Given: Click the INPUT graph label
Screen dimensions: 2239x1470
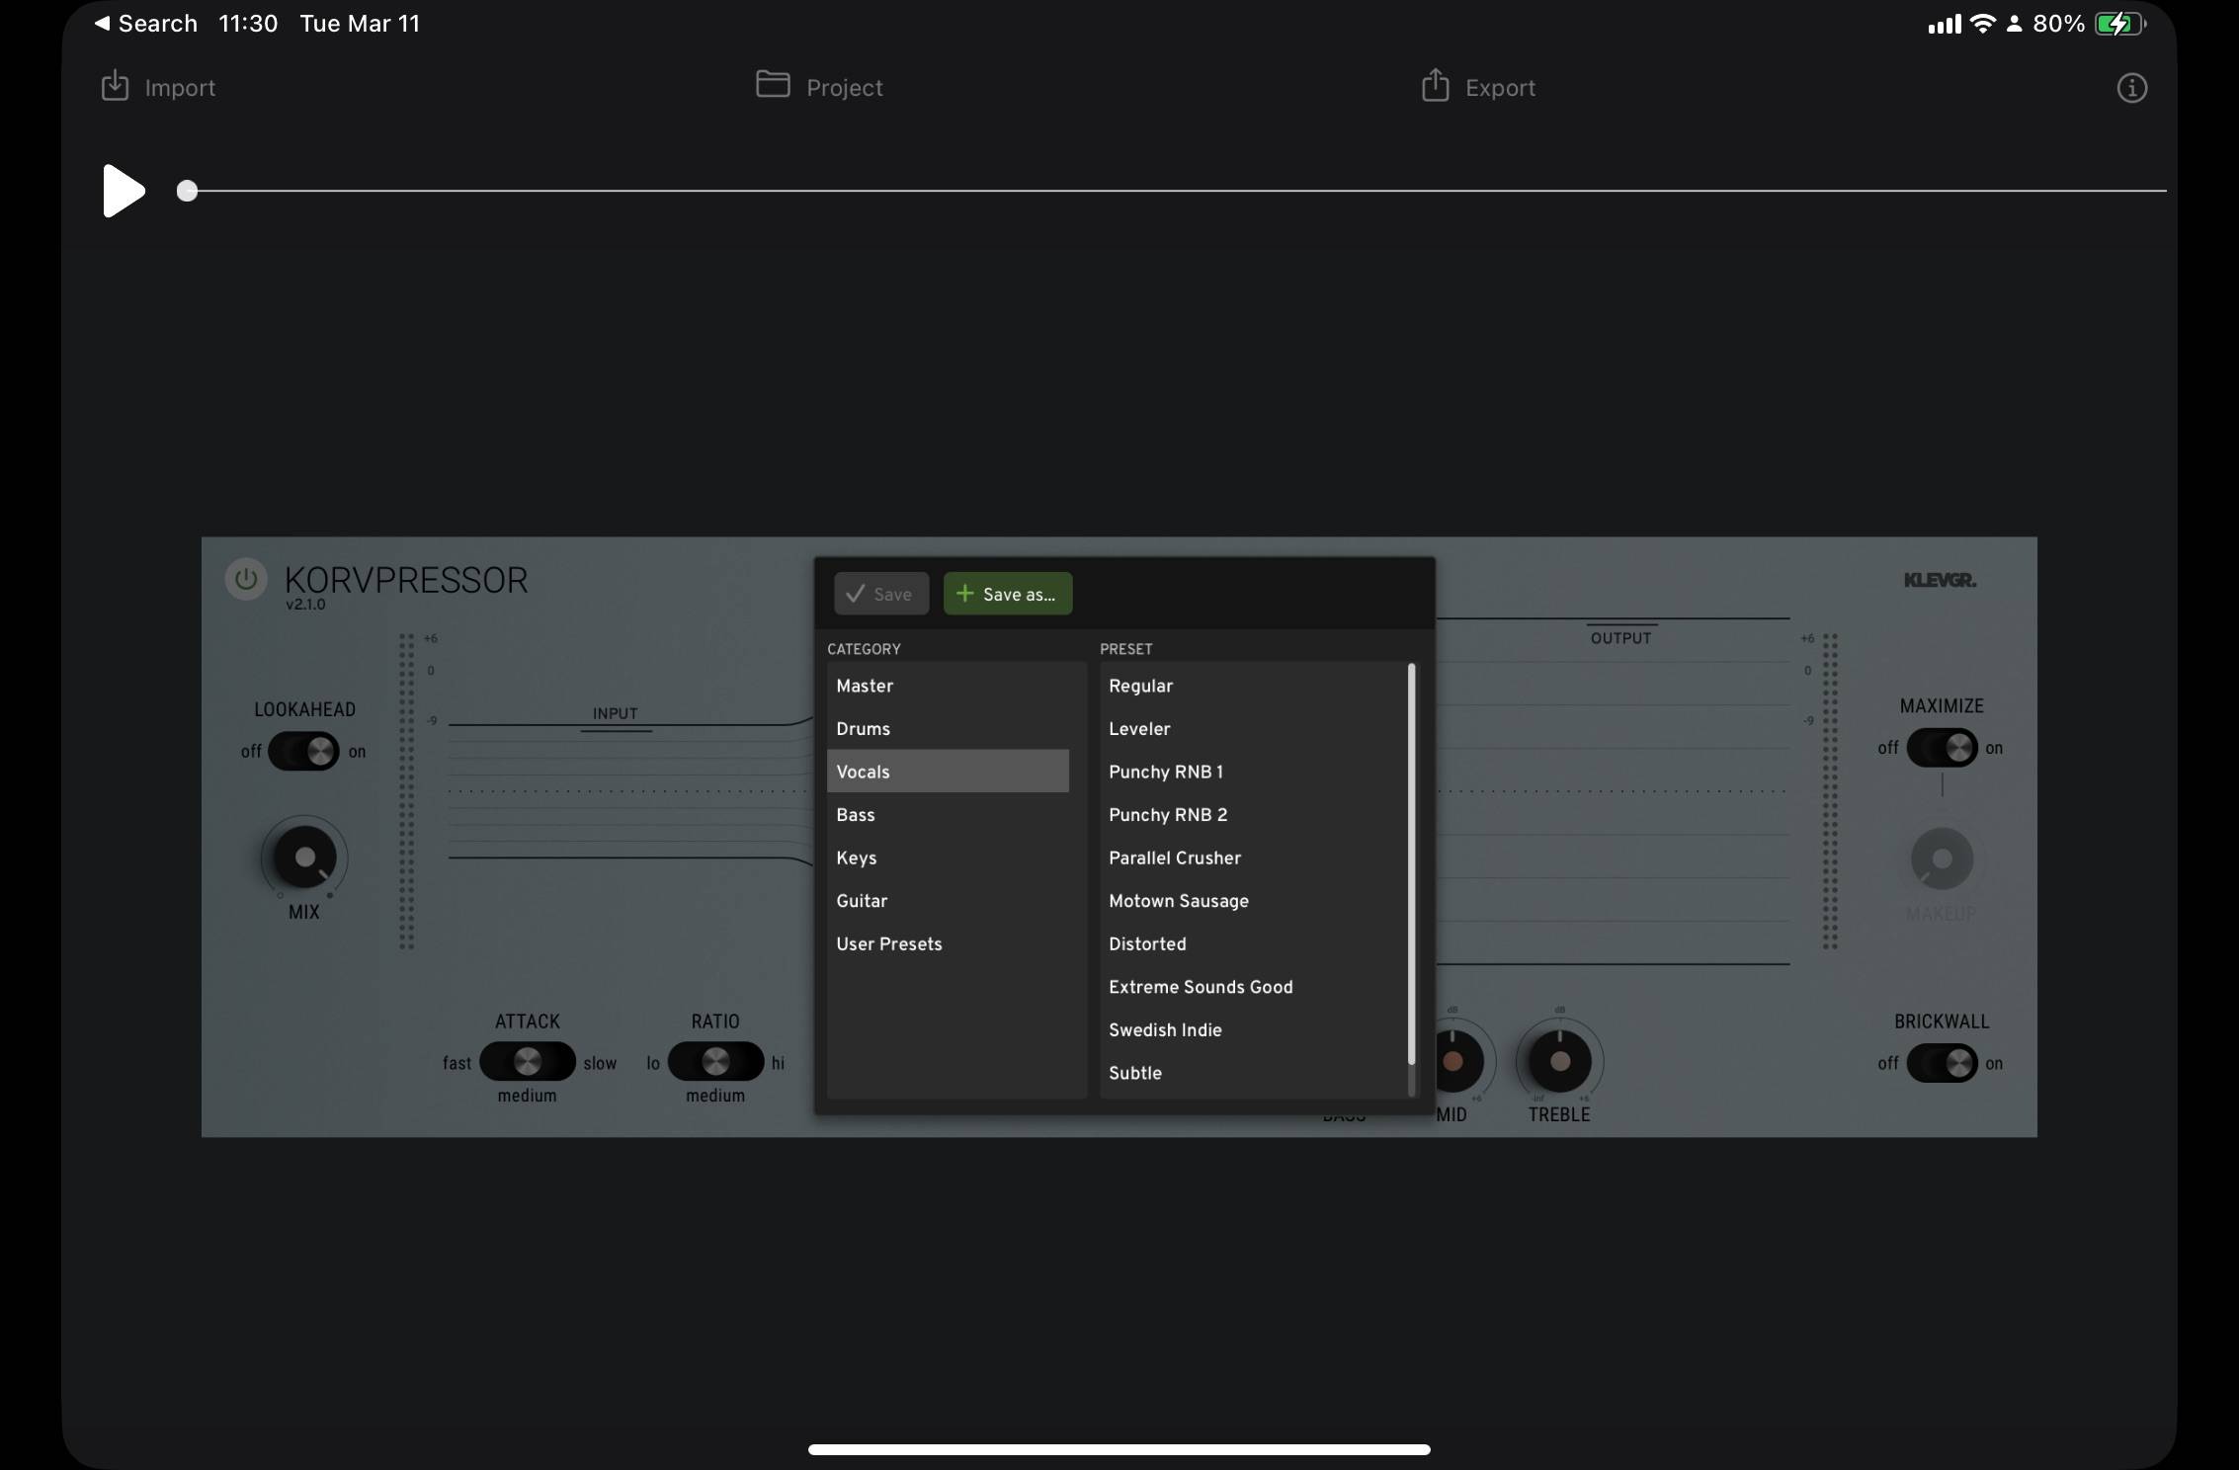Looking at the screenshot, I should (615, 713).
